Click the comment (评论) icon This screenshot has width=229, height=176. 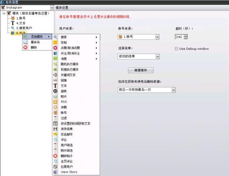coord(55,140)
